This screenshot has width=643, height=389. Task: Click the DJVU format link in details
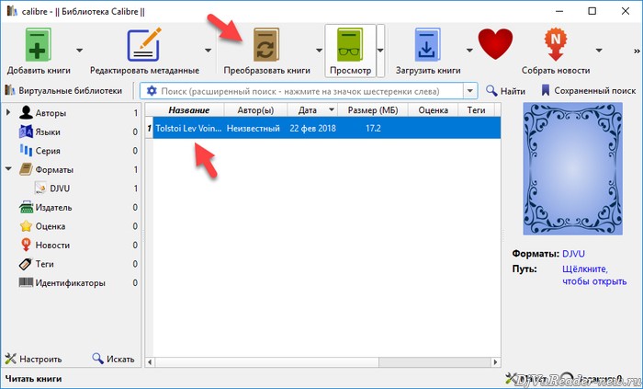point(573,254)
